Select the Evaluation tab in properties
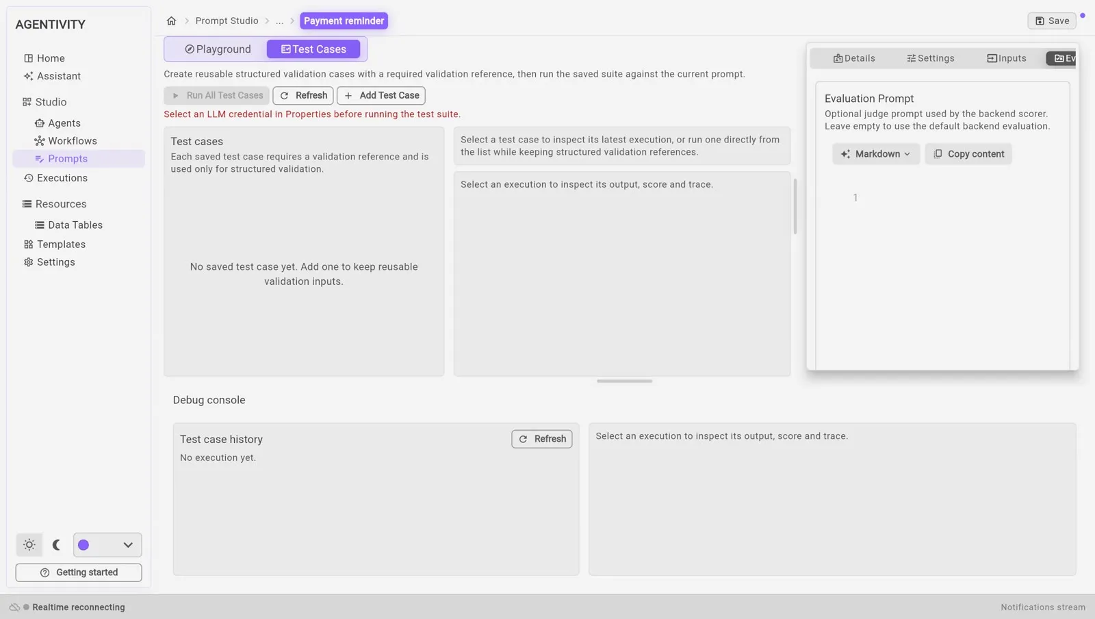The height and width of the screenshot is (619, 1095). click(1062, 58)
